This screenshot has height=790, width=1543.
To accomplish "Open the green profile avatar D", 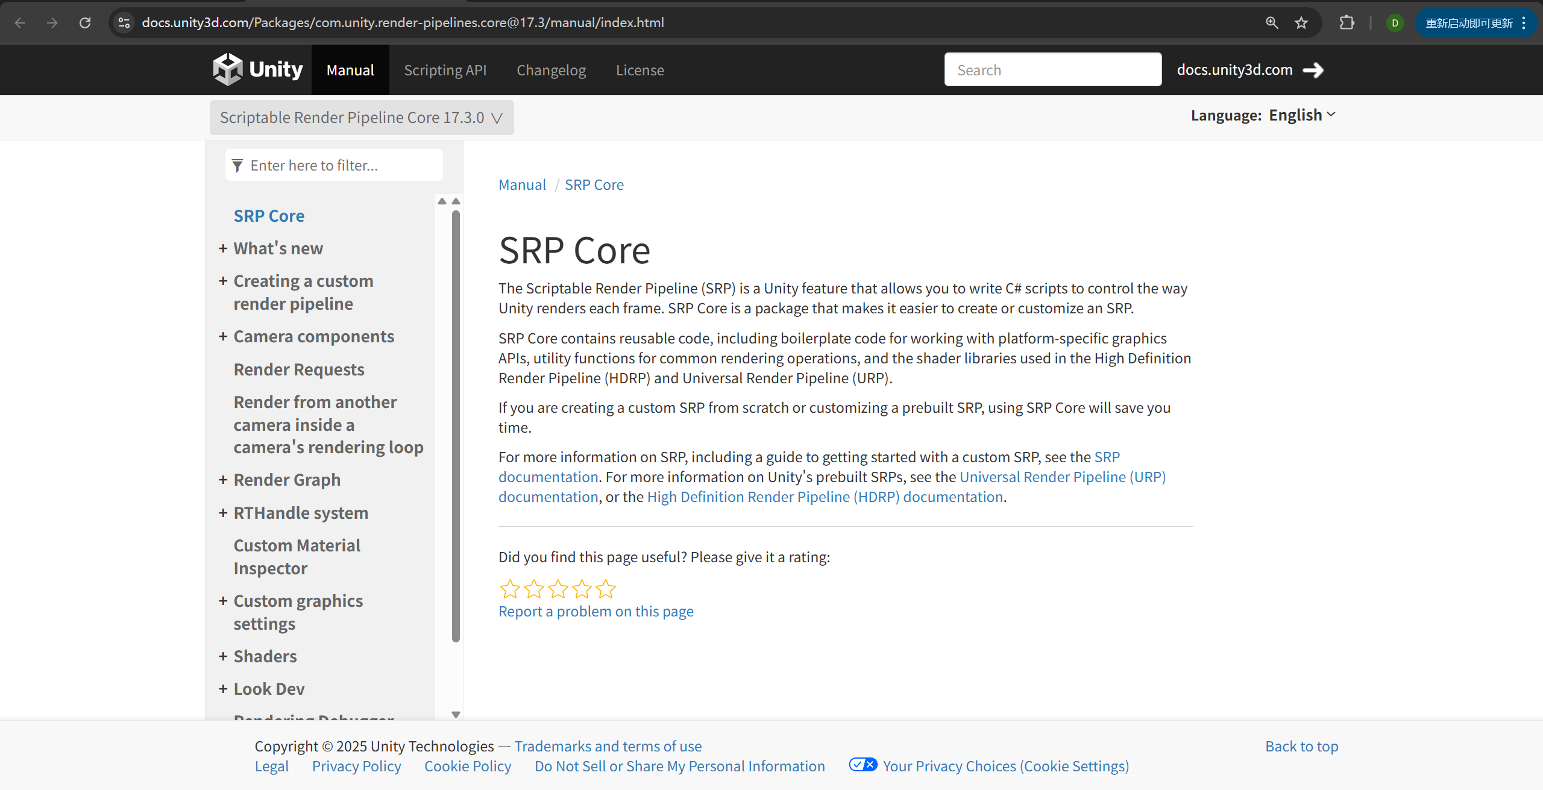I will 1395,23.
